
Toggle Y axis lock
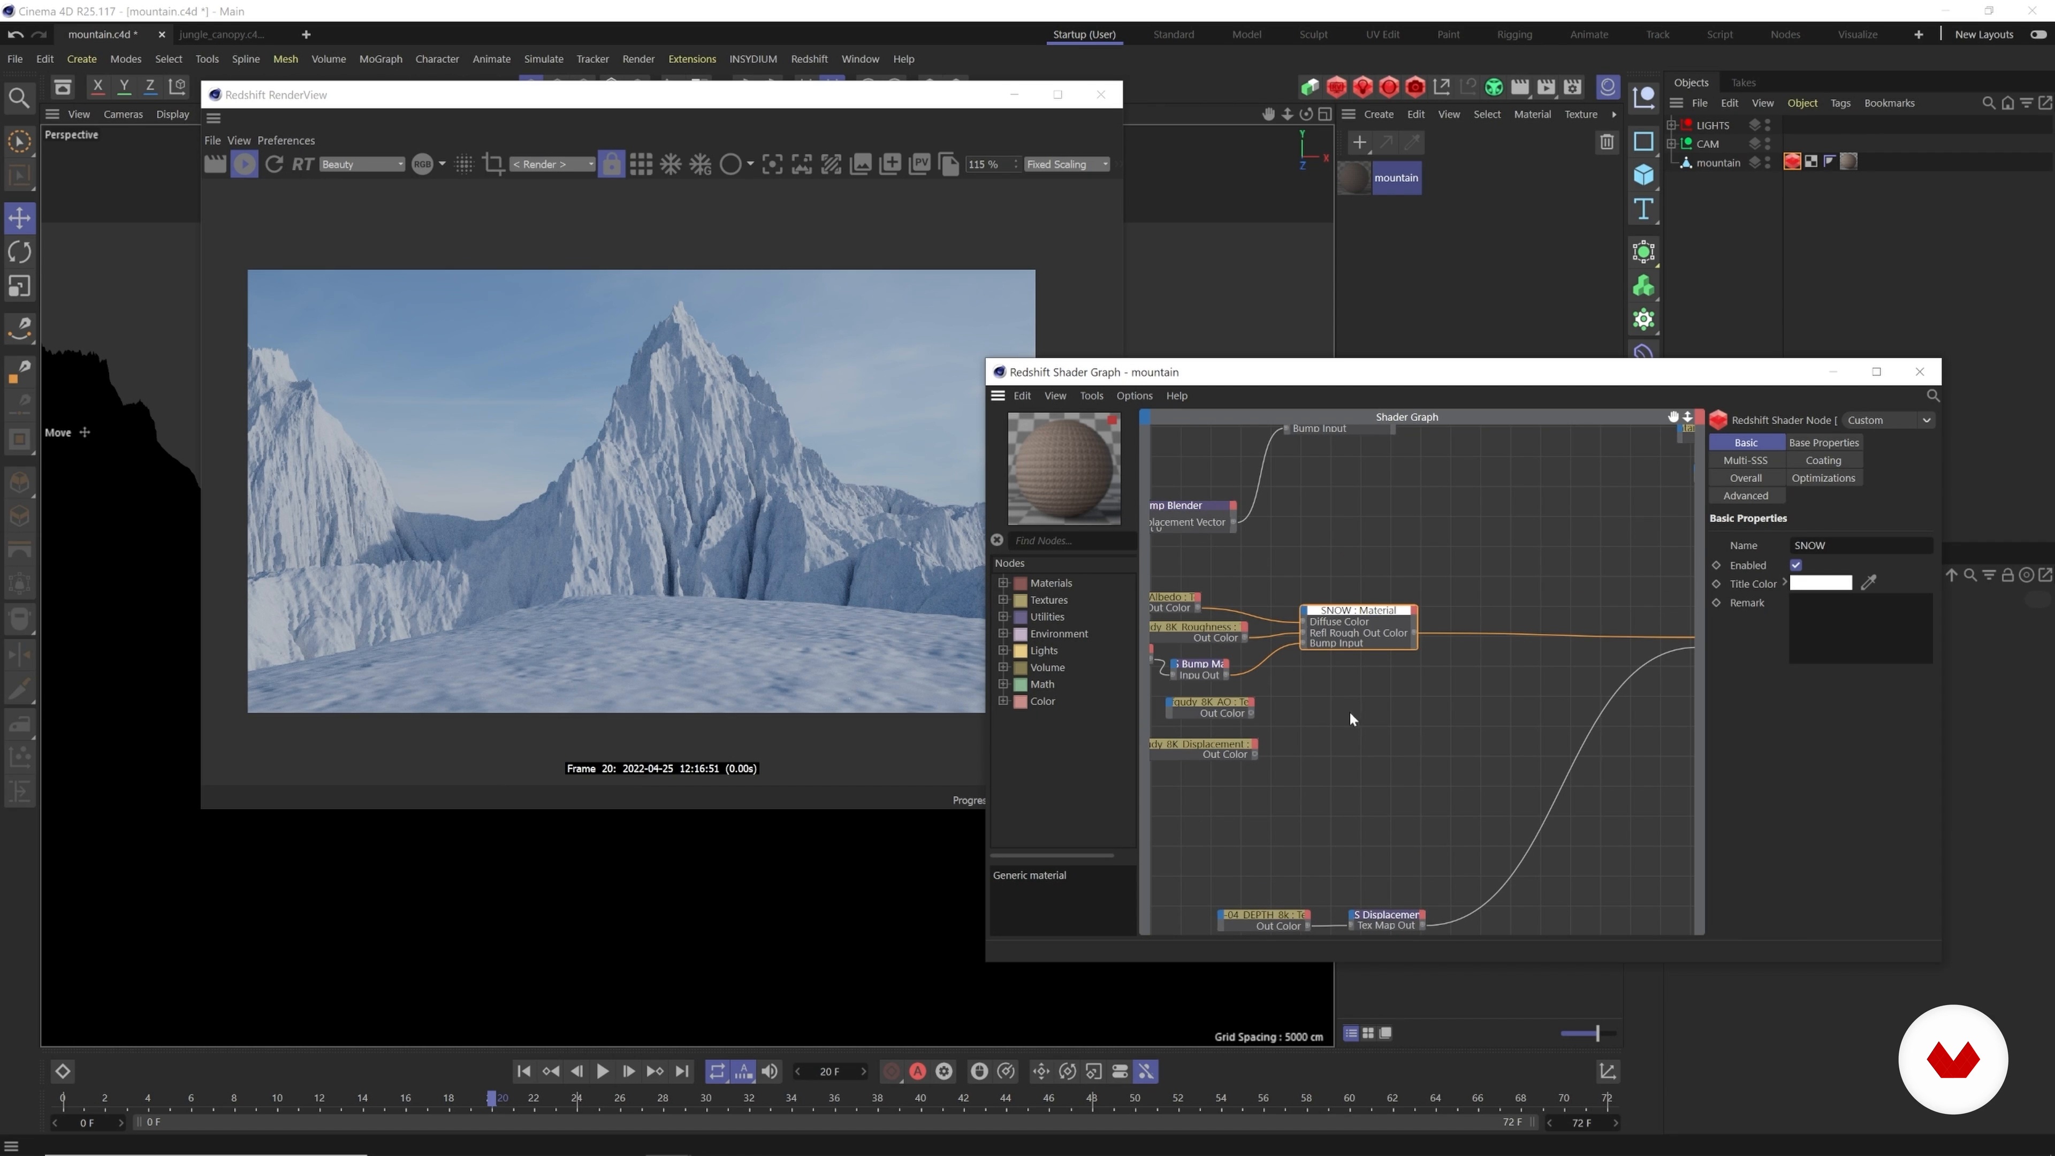pos(124,86)
